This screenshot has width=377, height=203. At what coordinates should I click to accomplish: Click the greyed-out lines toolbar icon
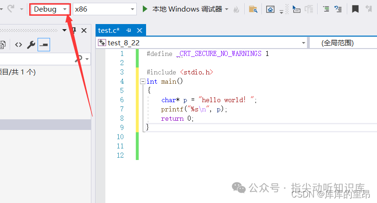click(309, 9)
